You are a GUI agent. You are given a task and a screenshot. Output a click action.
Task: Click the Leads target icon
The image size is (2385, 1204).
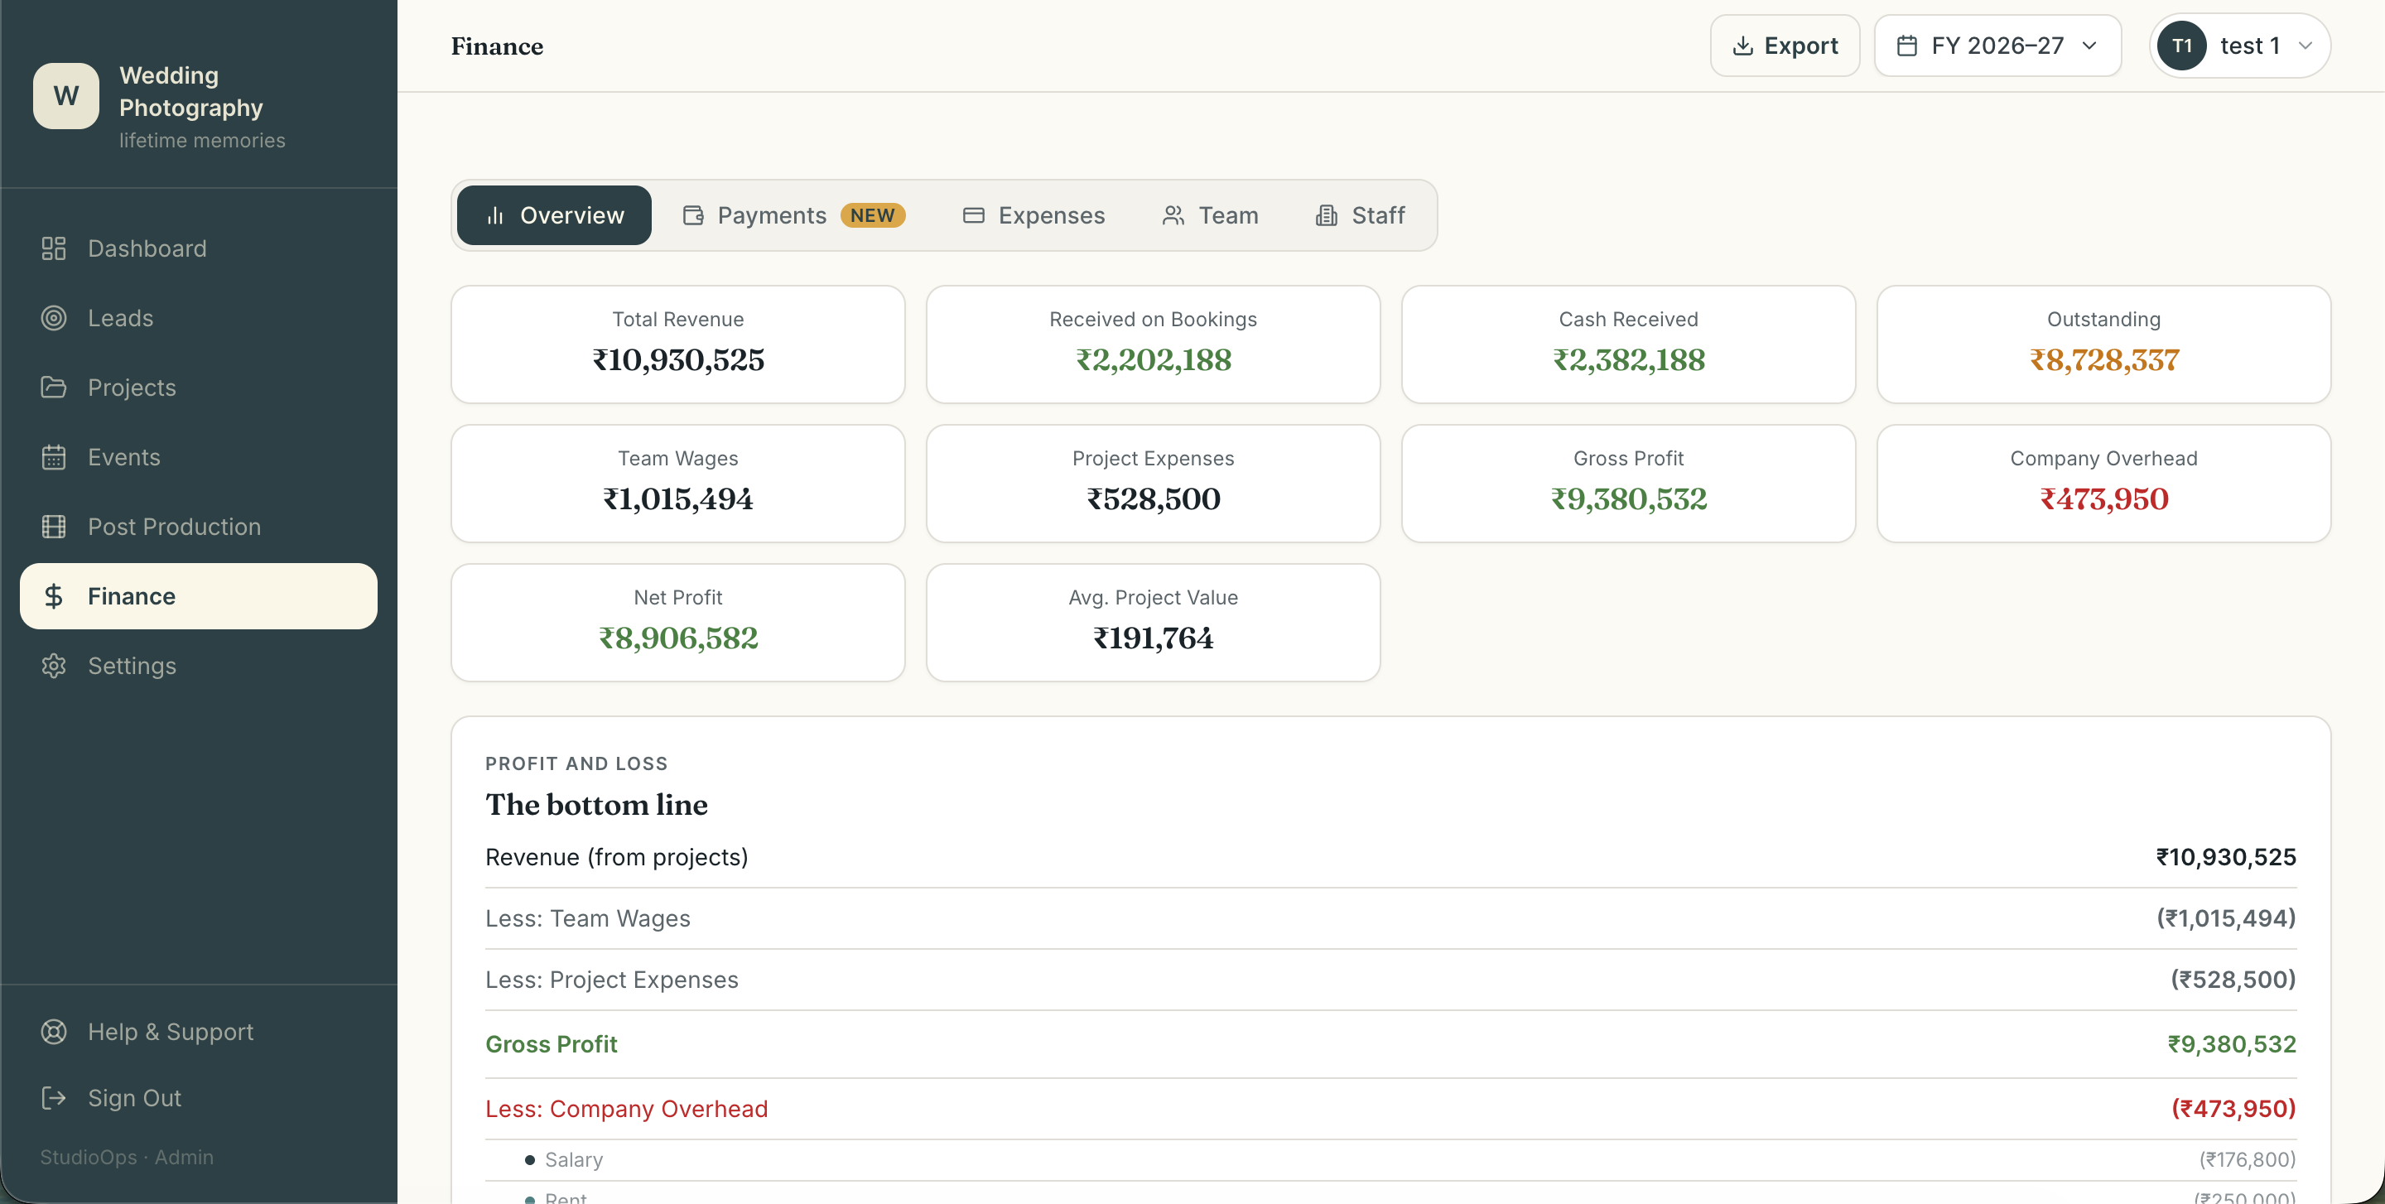54,317
